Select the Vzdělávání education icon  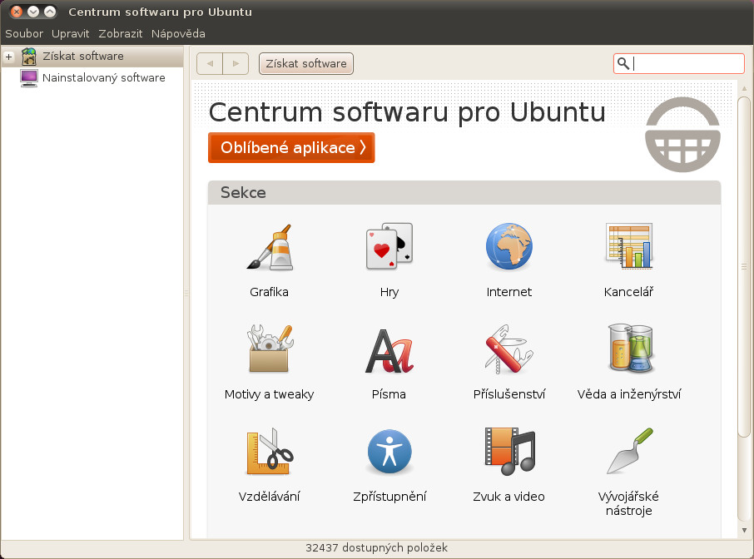[269, 452]
